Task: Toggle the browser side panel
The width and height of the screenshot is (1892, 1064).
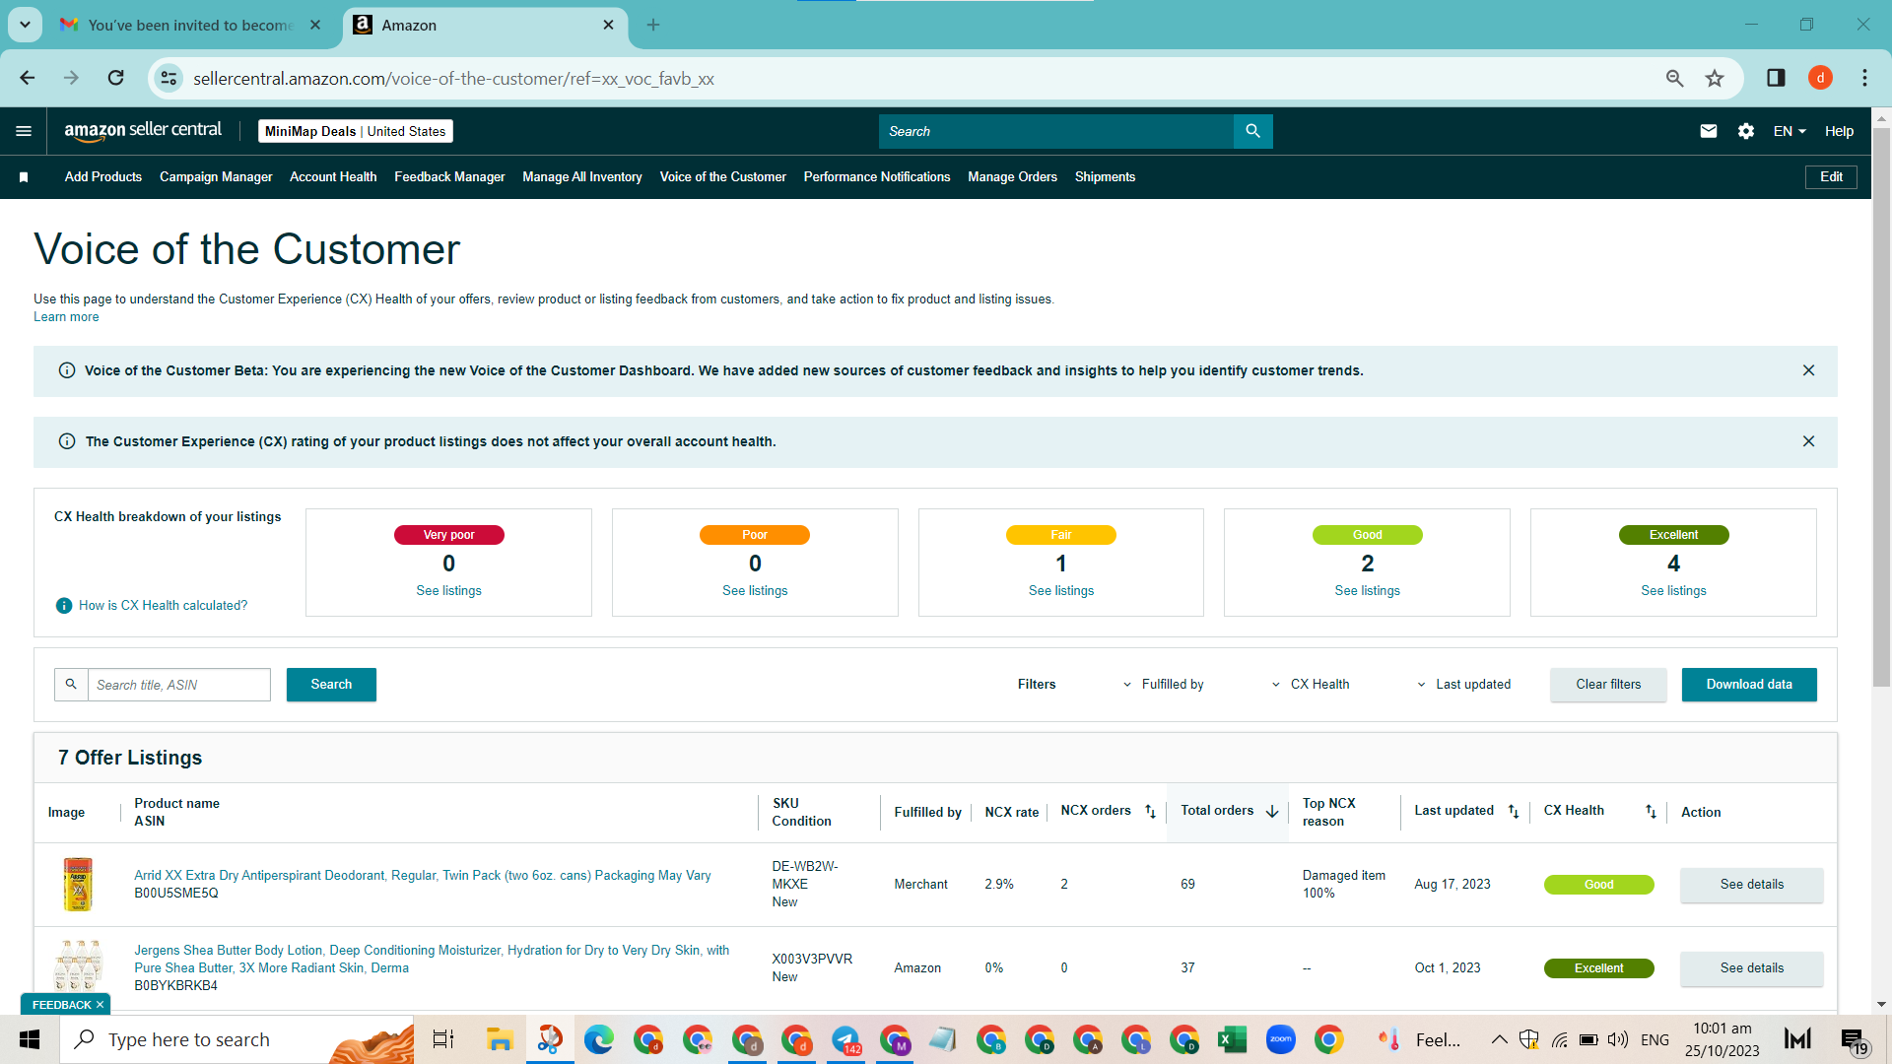Action: pos(1776,78)
